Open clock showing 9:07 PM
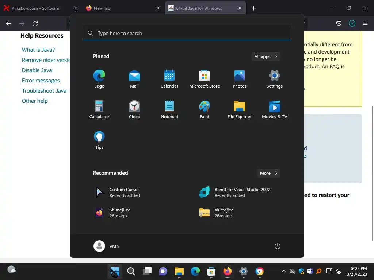Screen dimensions: 374x280 357,271
